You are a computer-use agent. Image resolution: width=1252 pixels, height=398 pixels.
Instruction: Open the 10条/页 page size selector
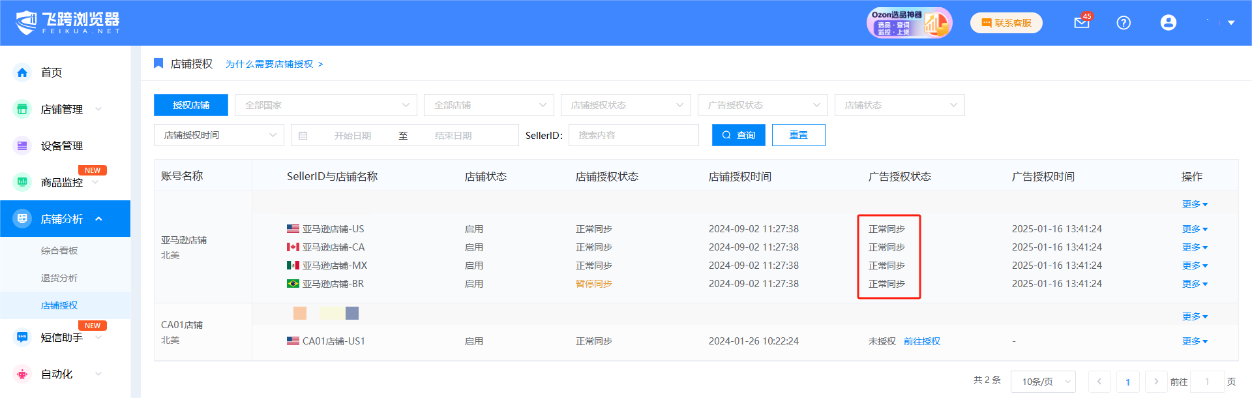click(x=1042, y=382)
